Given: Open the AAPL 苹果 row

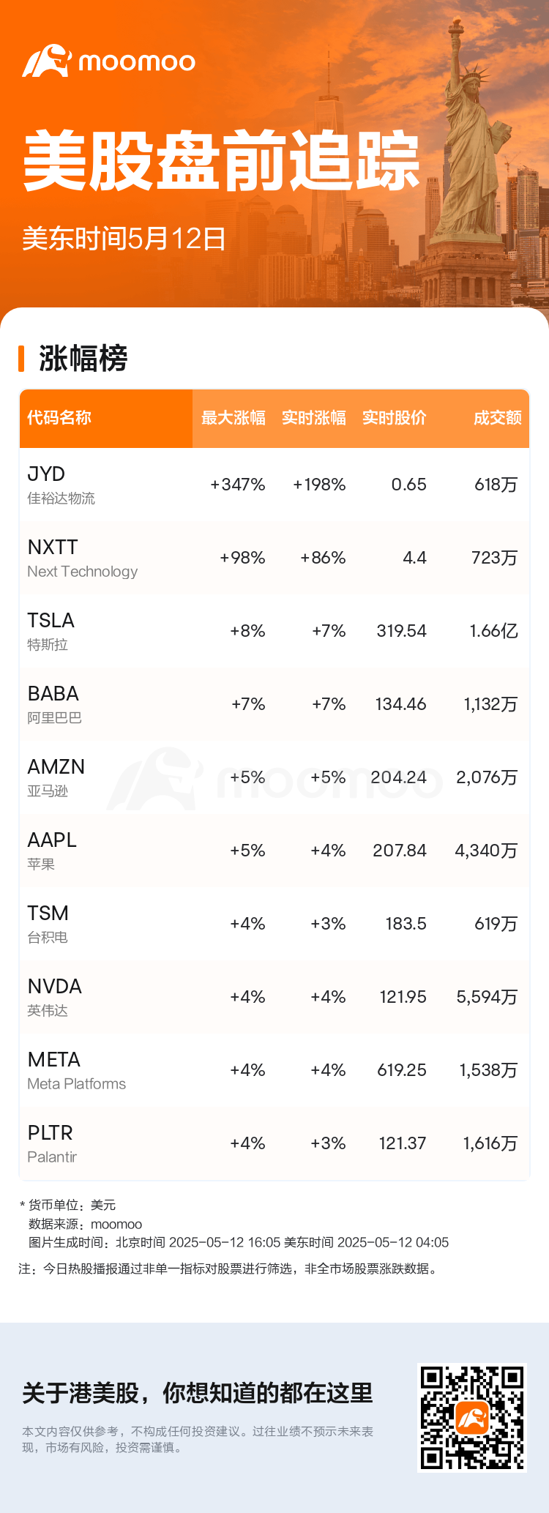Looking at the screenshot, I should pyautogui.click(x=274, y=851).
